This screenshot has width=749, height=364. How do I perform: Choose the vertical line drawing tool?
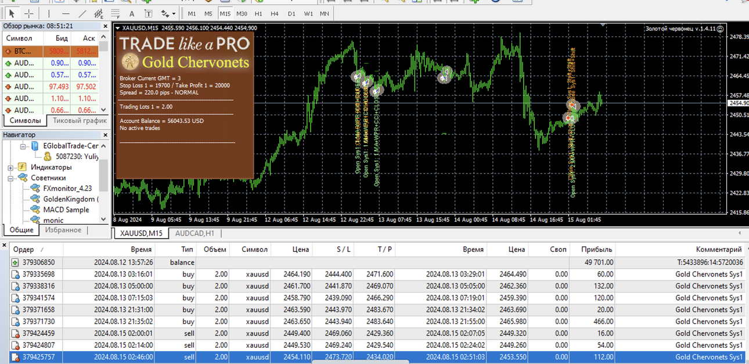[x=49, y=13]
